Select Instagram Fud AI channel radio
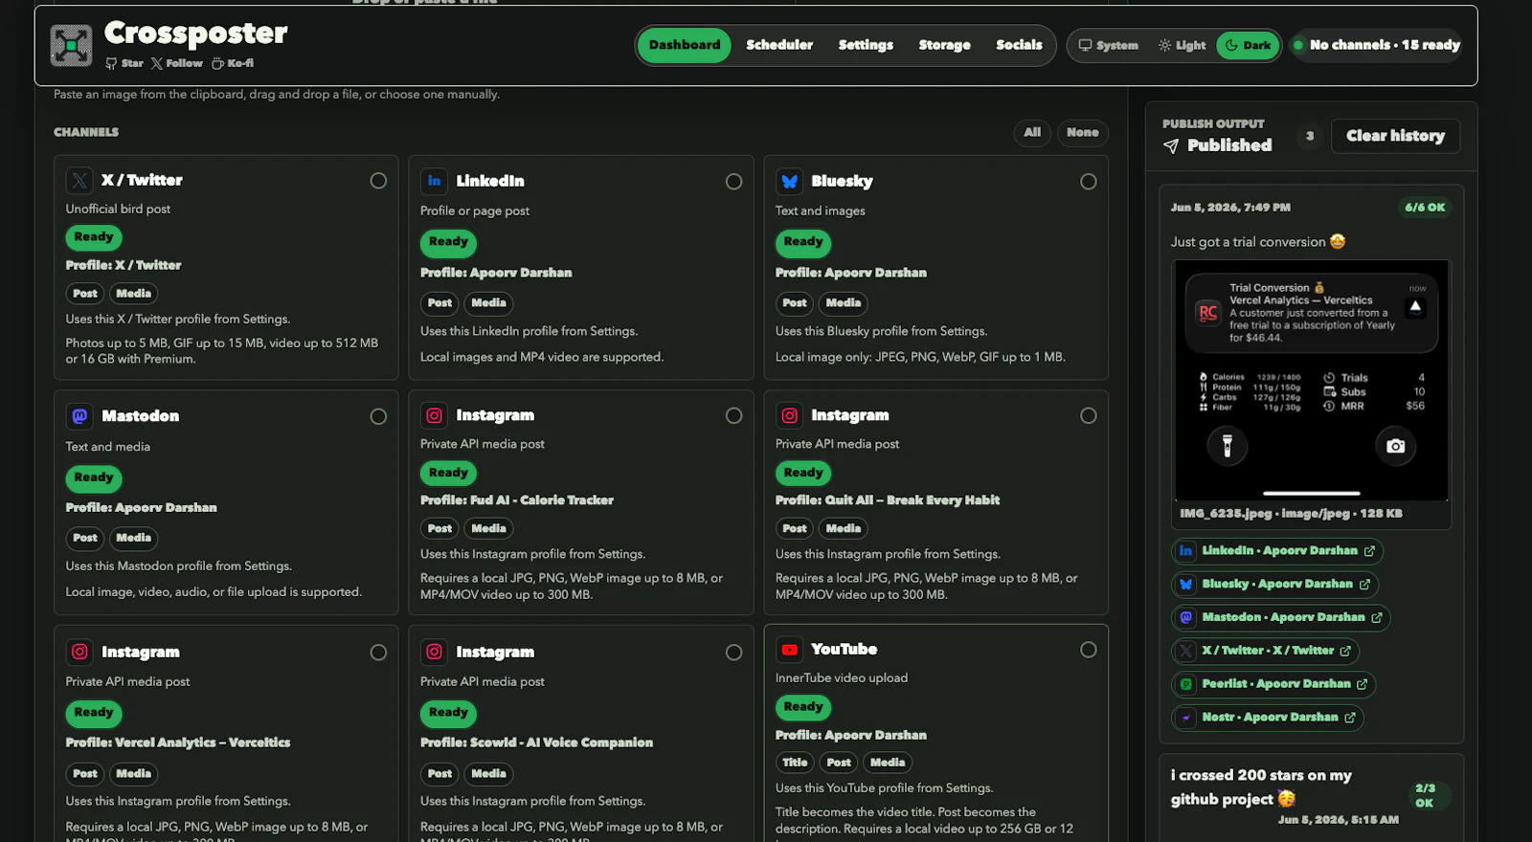 [733, 415]
